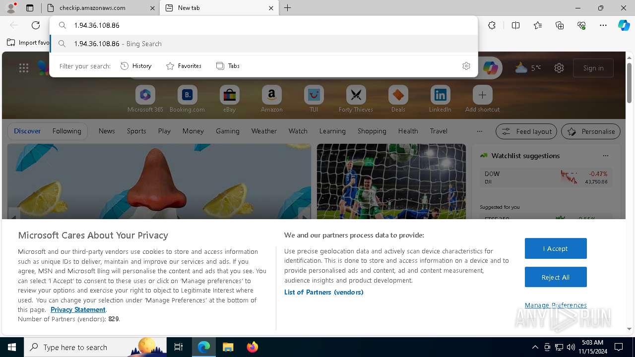635x357 pixels.
Task: Open the football match news thumbnail
Action: 391,181
